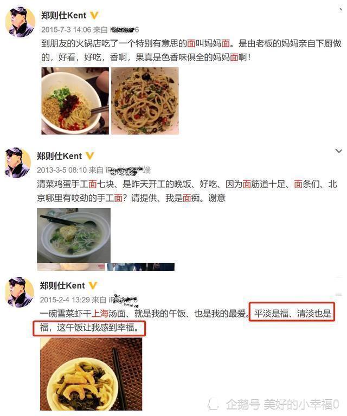Open the 2015-7-3 14:06 timestamp link
The height and width of the screenshot is (416, 347).
point(66,29)
